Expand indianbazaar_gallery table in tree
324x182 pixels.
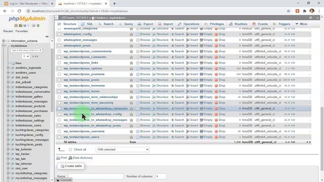coord(8,97)
